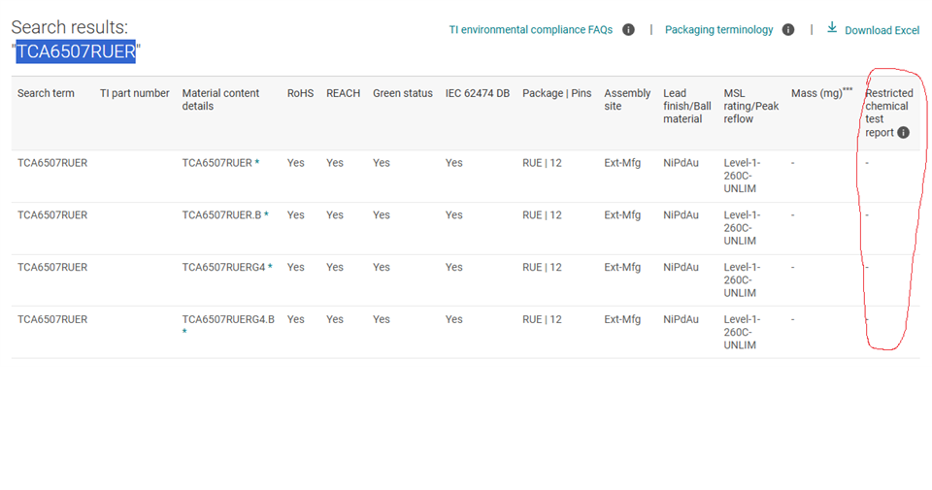Select highlighted search term TCA6507RUER in heading
Viewport: 932px width, 490px height.
pyautogui.click(x=76, y=51)
